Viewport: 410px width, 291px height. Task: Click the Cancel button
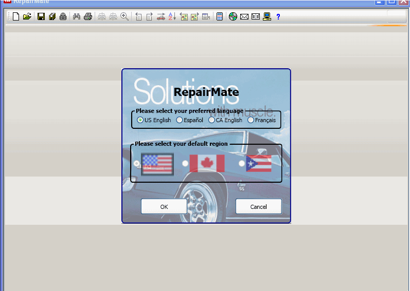[259, 206]
